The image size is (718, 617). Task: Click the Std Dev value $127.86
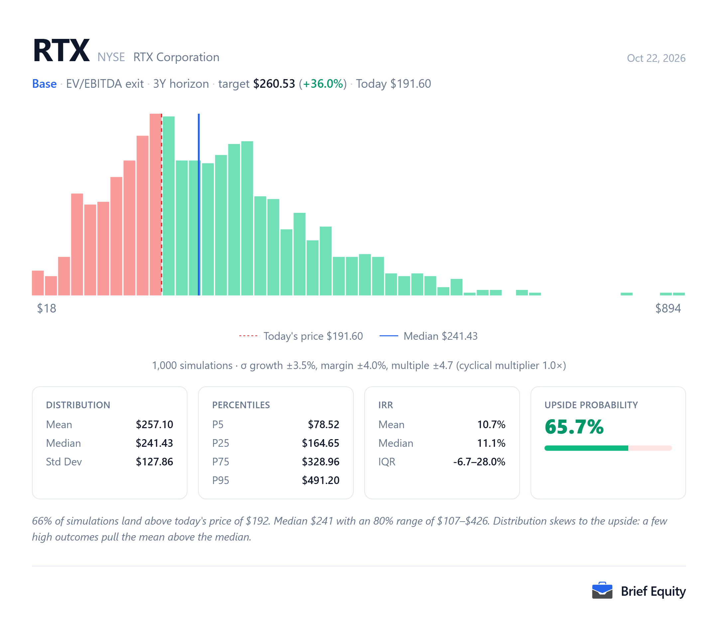pos(154,462)
